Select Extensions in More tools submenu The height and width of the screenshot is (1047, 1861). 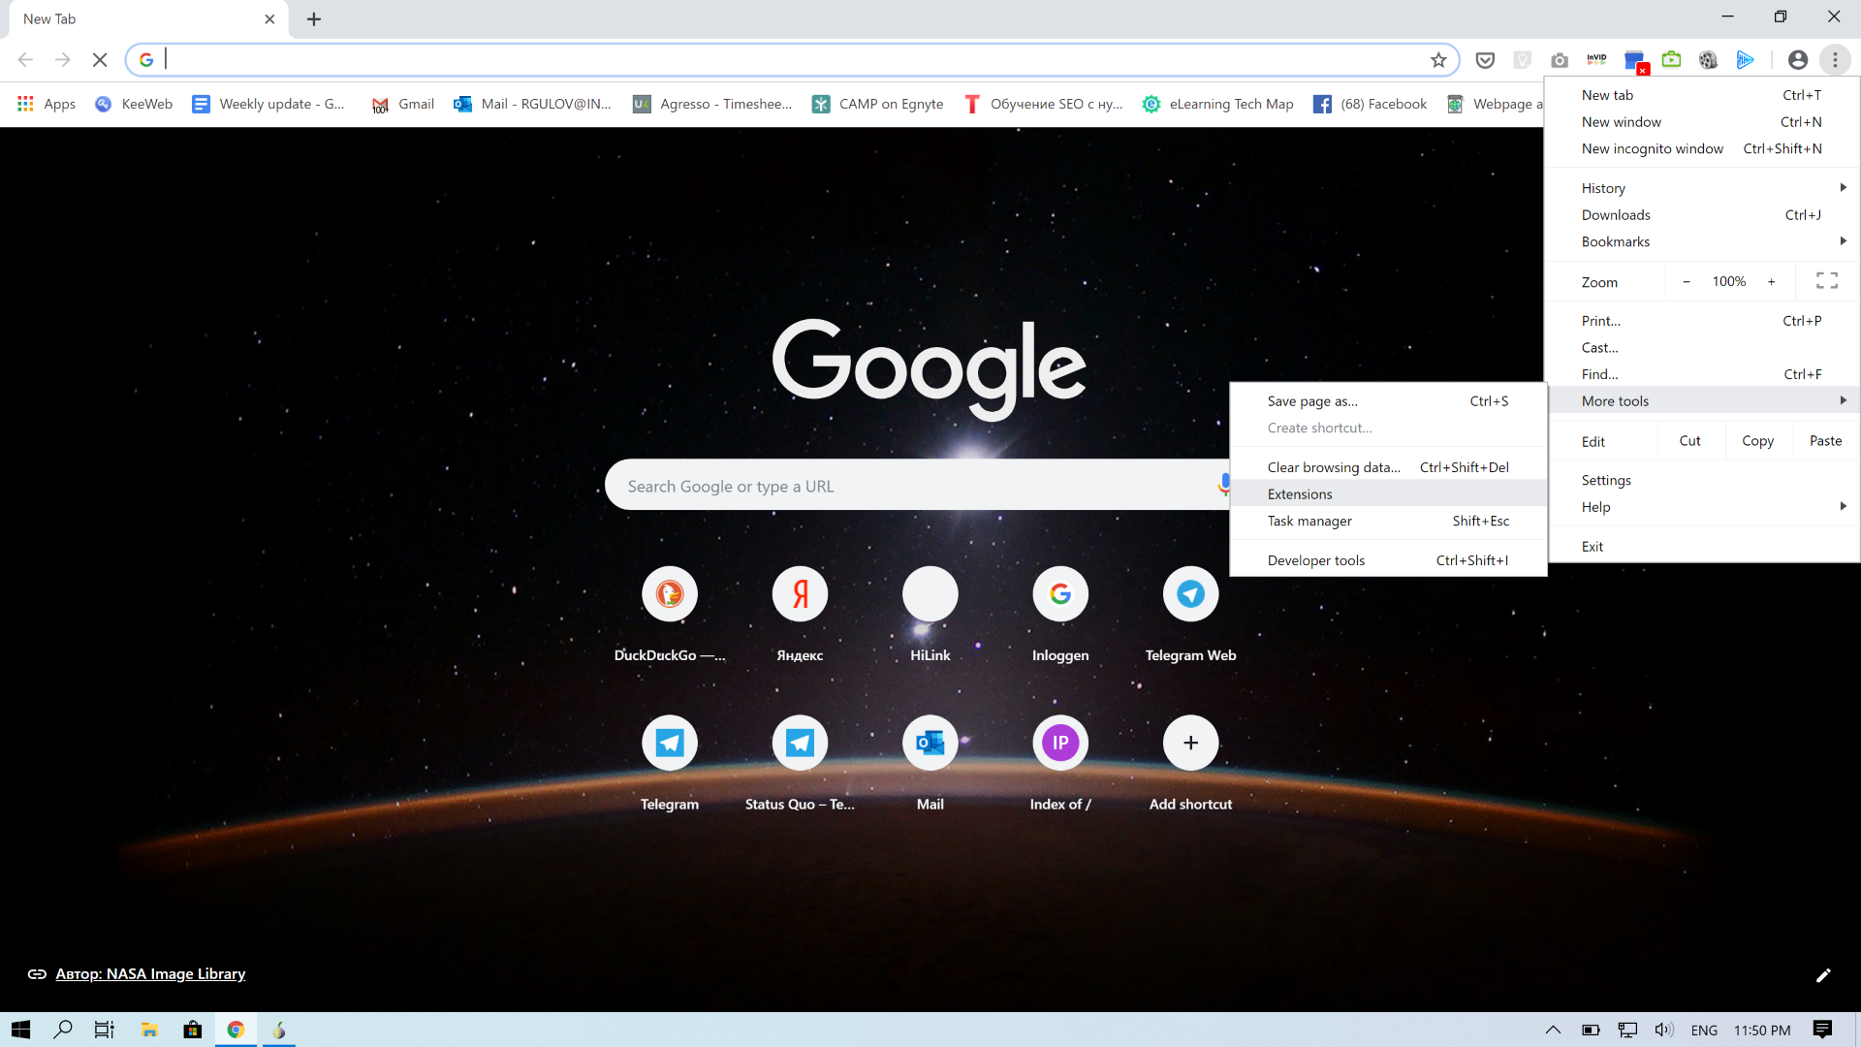1388,494
